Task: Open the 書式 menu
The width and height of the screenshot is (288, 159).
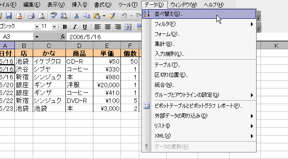Action: coord(103,5)
